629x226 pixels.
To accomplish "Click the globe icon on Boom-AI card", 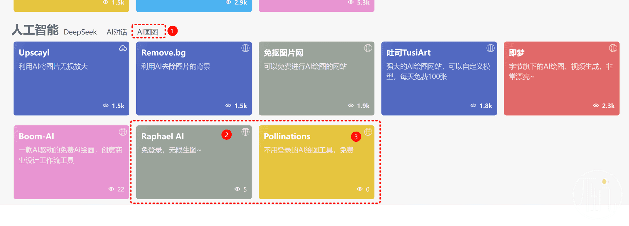I will click(123, 132).
